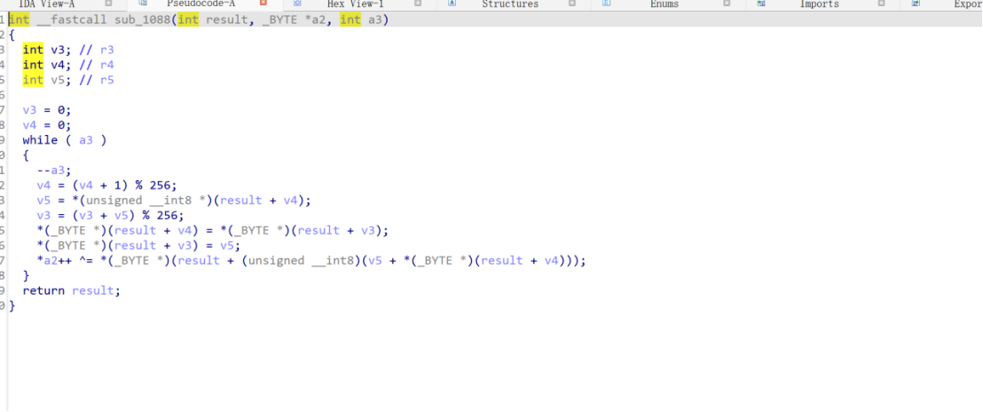Click function name sub_1088 in signature

[x=142, y=20]
